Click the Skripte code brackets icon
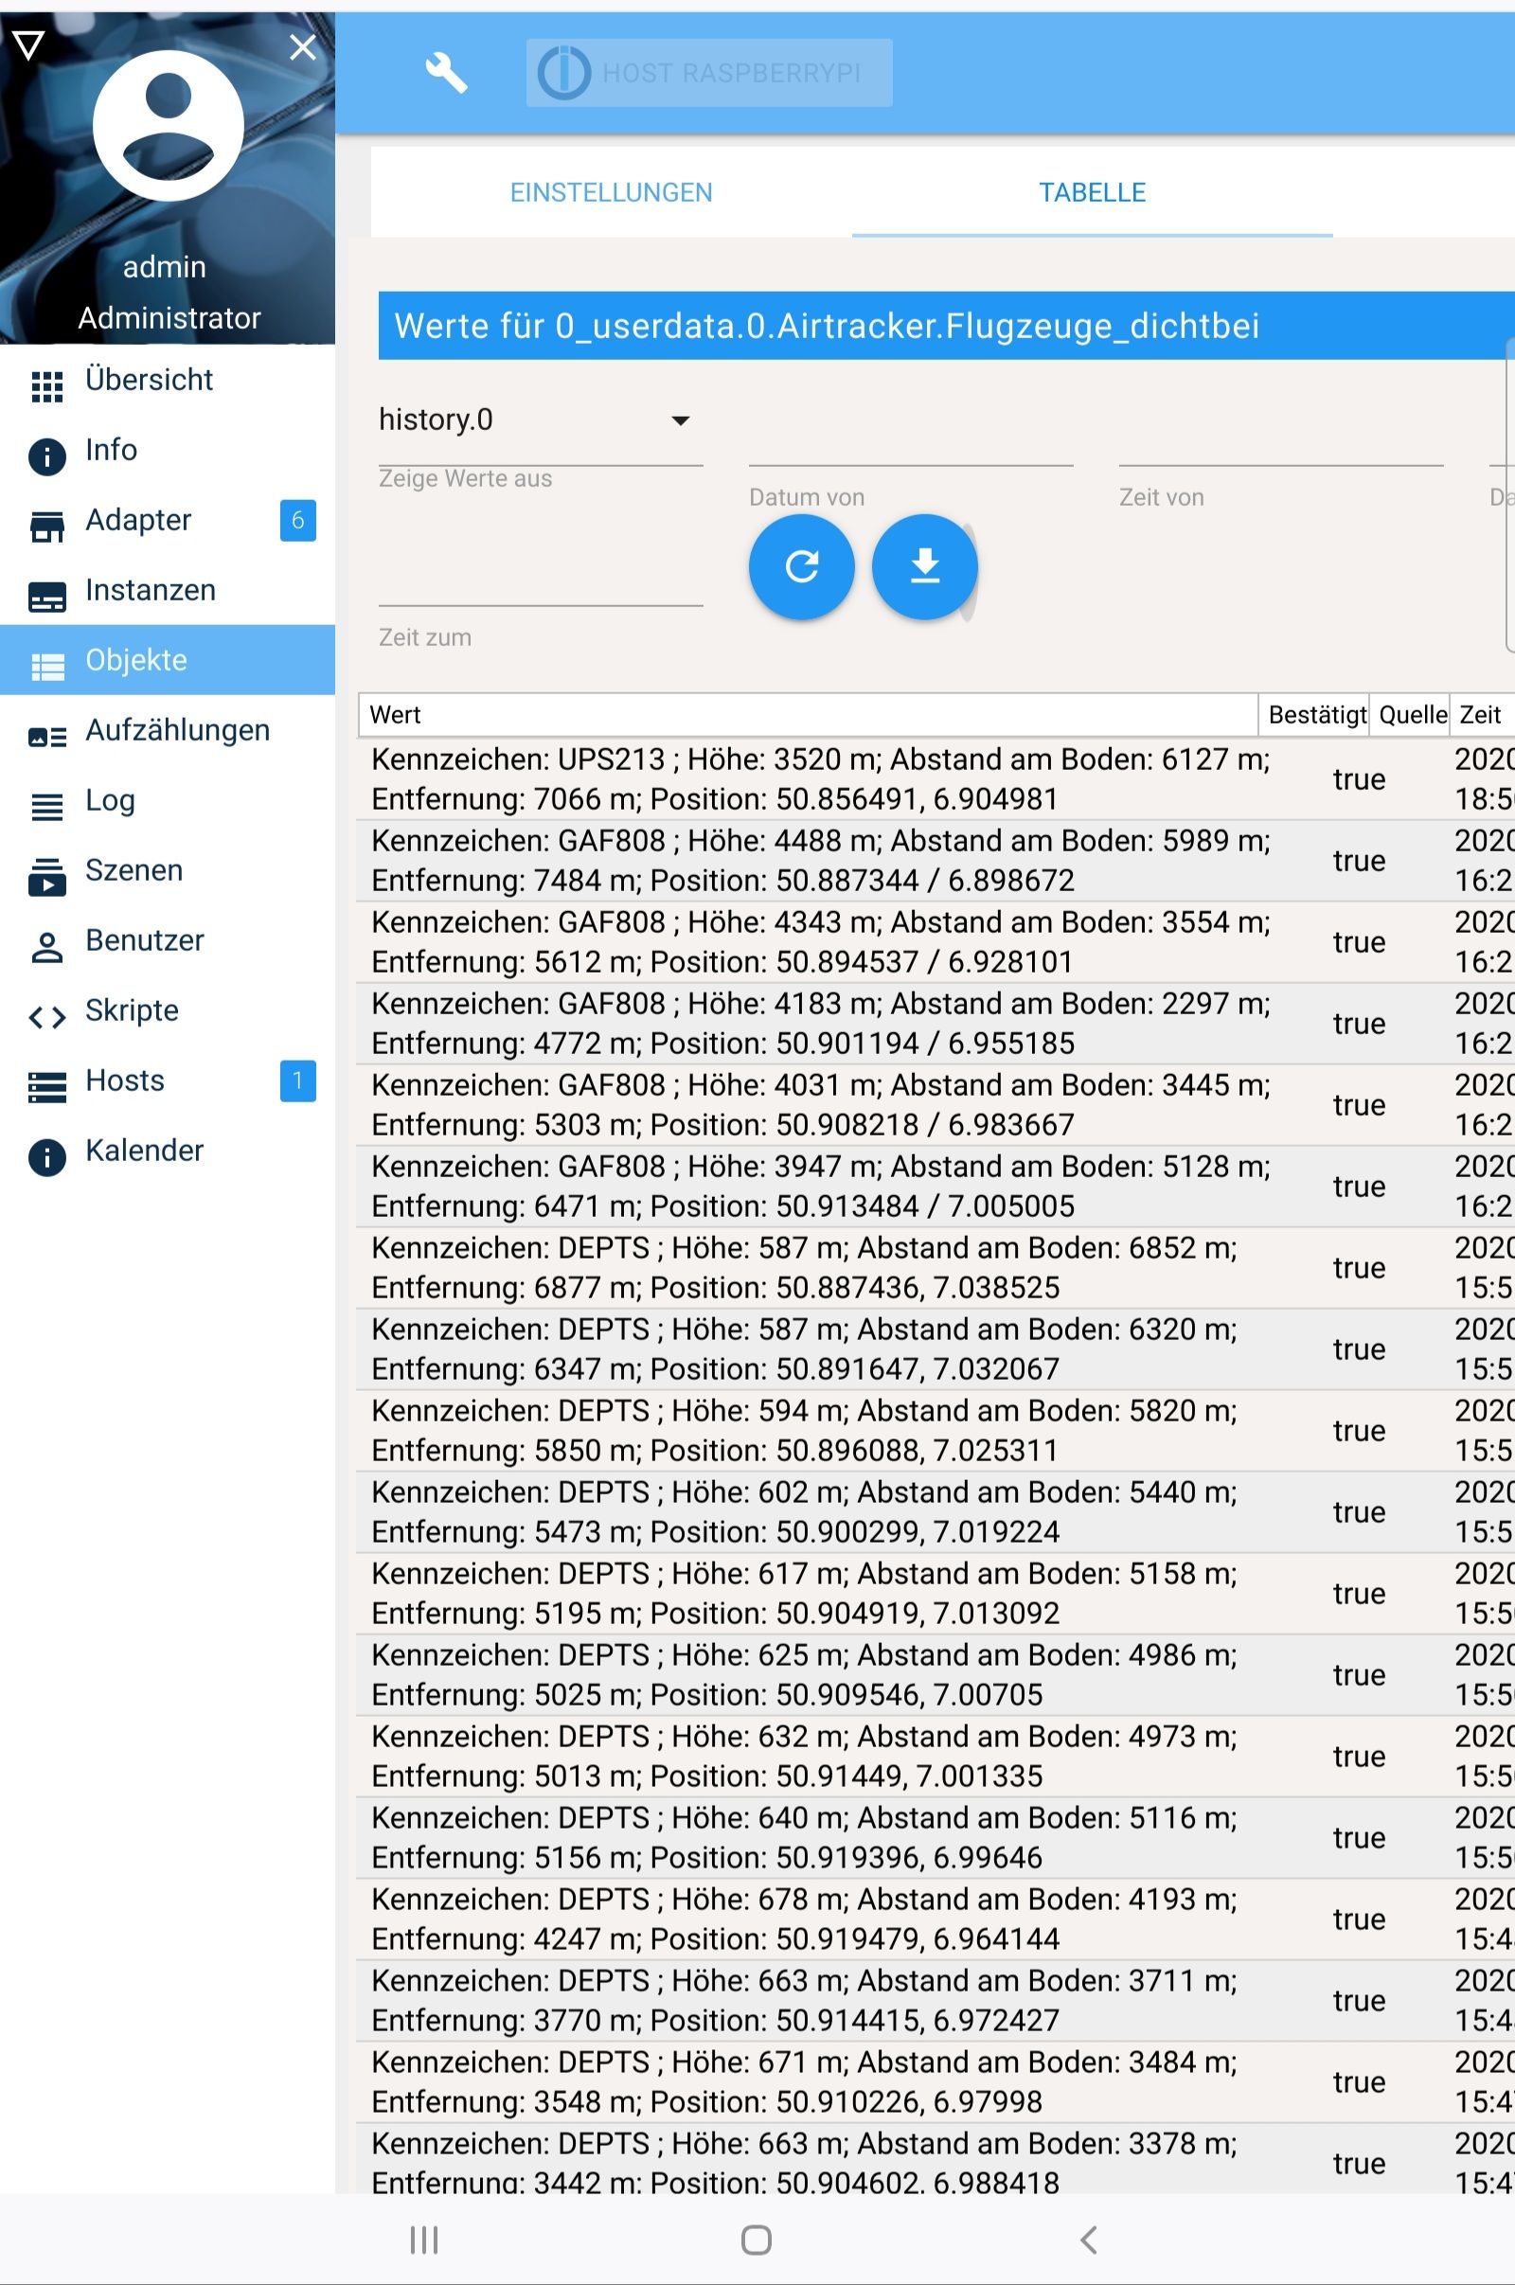Viewport: 1515px width, 2285px height. (x=46, y=1016)
